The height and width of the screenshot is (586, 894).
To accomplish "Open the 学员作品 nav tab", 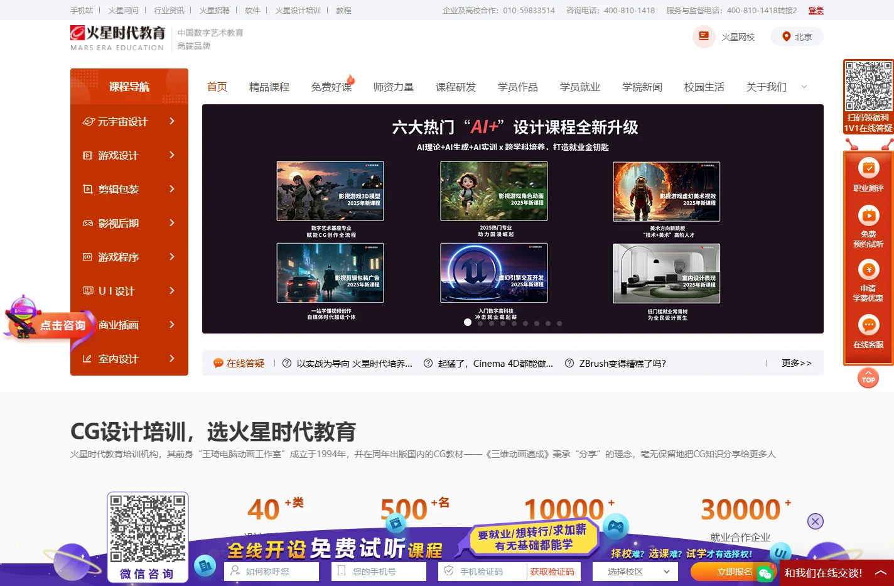I will 518,87.
